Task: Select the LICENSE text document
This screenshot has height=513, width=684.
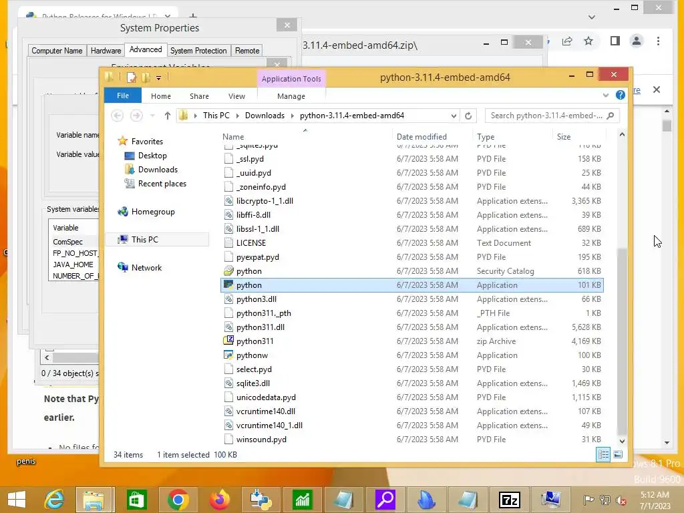Action: pos(251,243)
